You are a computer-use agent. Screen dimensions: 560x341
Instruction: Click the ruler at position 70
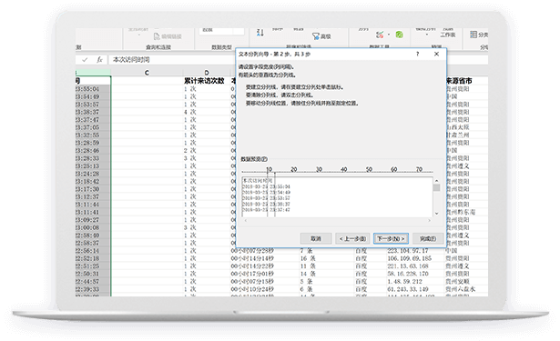click(419, 169)
